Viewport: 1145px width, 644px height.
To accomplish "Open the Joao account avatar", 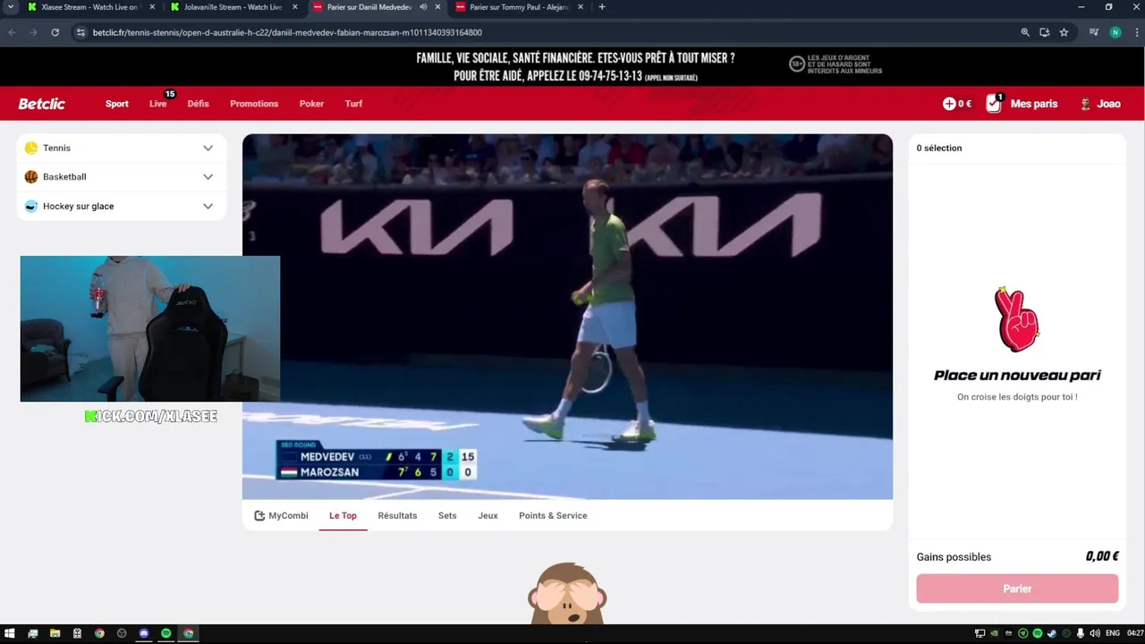I will click(x=1085, y=104).
